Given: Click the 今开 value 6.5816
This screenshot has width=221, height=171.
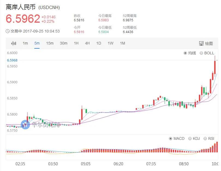Looking at the screenshot, I should [x=79, y=32].
